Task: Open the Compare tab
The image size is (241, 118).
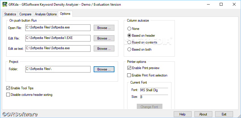Action: [x=25, y=14]
